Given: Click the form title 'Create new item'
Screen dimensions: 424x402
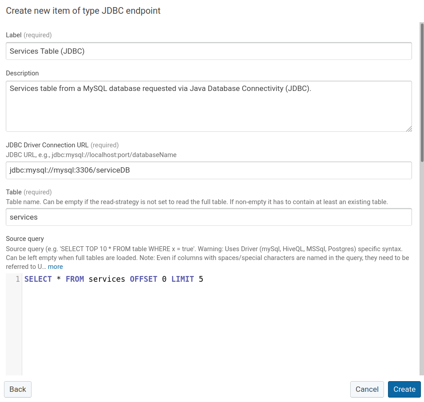Looking at the screenshot, I should [83, 10].
